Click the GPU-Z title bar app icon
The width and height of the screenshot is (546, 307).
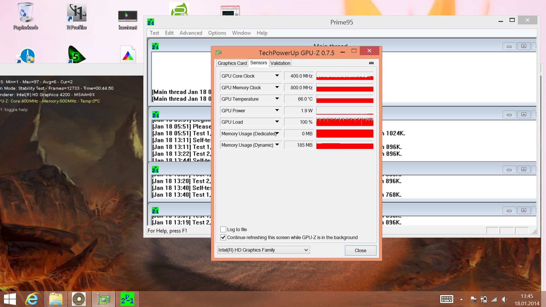click(218, 52)
